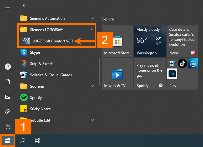
Task: Open Documents icon in Start sidebar
Action: click(x=8, y=82)
